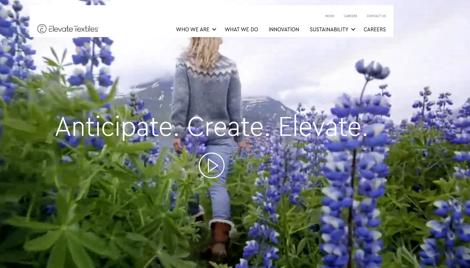Image resolution: width=470 pixels, height=268 pixels.
Task: Open the NEWS link in the top utility bar
Action: pyautogui.click(x=330, y=16)
